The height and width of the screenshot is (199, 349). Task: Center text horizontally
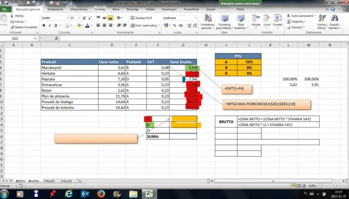[104, 26]
